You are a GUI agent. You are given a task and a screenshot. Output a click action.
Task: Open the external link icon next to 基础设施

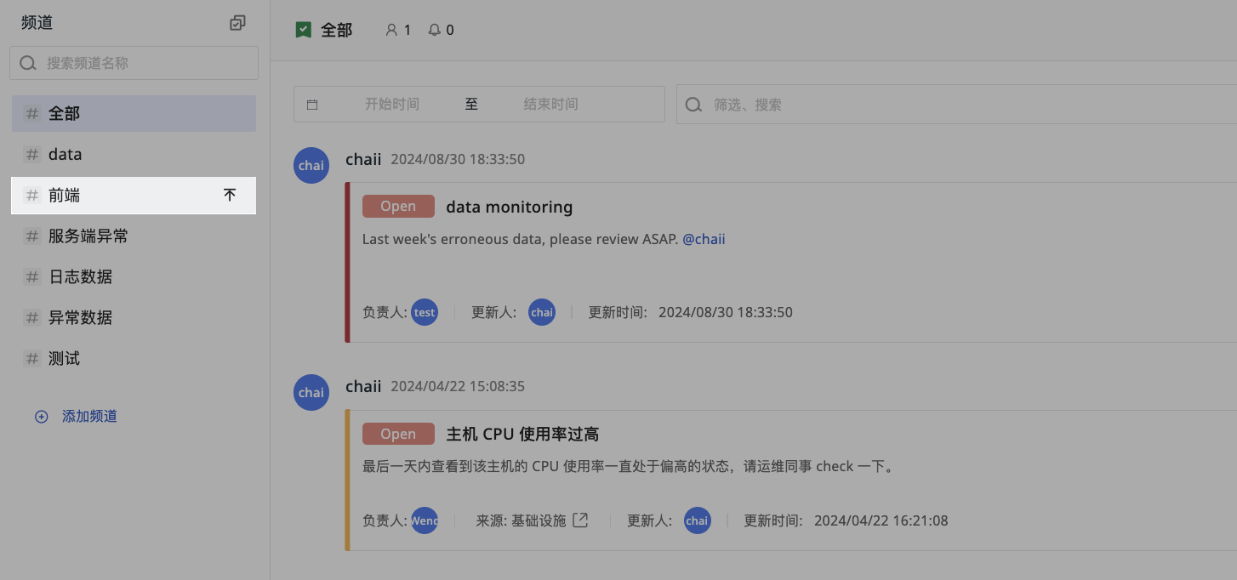pos(580,520)
